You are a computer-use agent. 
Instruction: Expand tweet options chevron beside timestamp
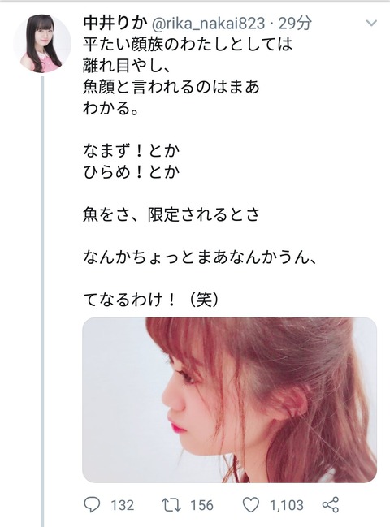tap(371, 24)
